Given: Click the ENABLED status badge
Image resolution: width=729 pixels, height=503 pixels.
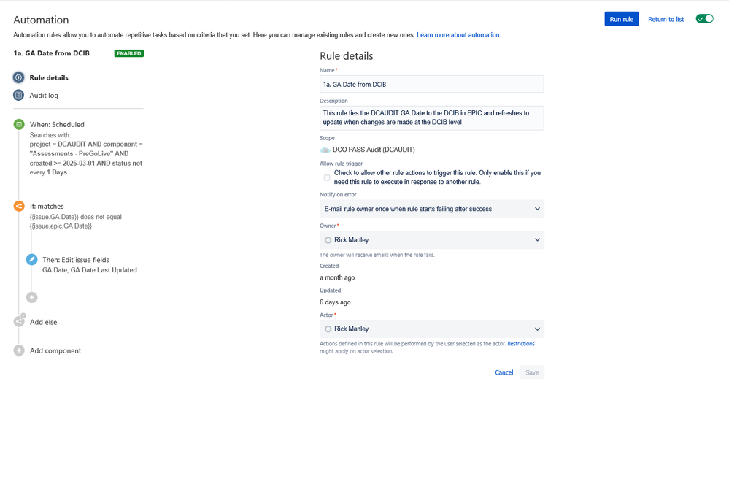Looking at the screenshot, I should pyautogui.click(x=128, y=53).
